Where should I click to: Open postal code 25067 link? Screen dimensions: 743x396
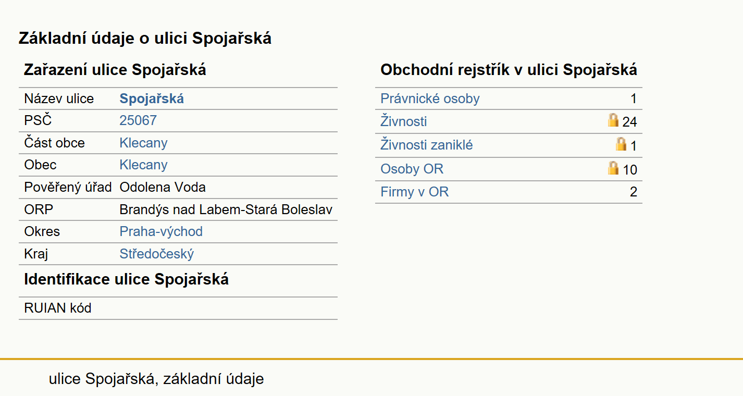pos(138,121)
